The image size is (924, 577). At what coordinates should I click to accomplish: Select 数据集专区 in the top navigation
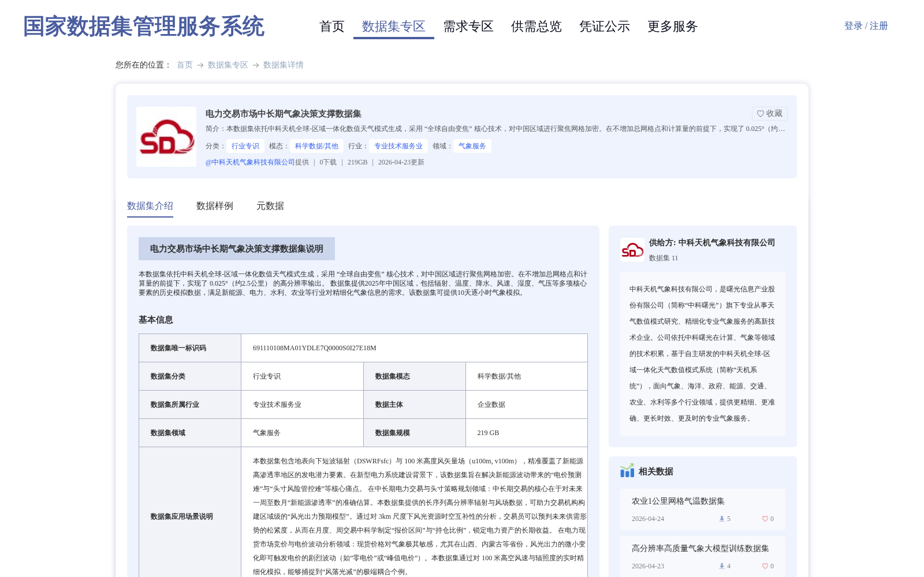point(394,27)
